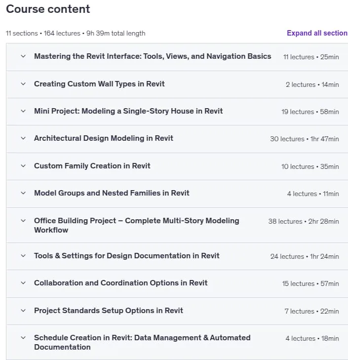The width and height of the screenshot is (348, 360).
Task: Click the Expand all sections link
Action: pyautogui.click(x=317, y=33)
